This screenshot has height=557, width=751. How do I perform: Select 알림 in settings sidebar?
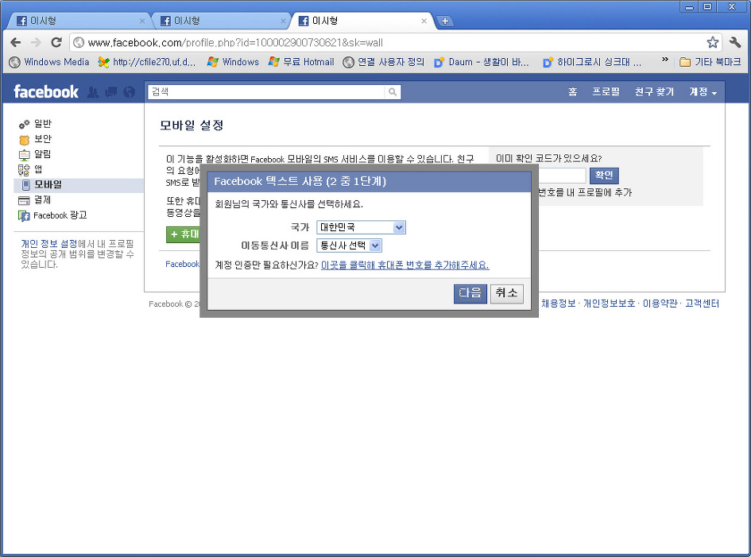(x=43, y=154)
